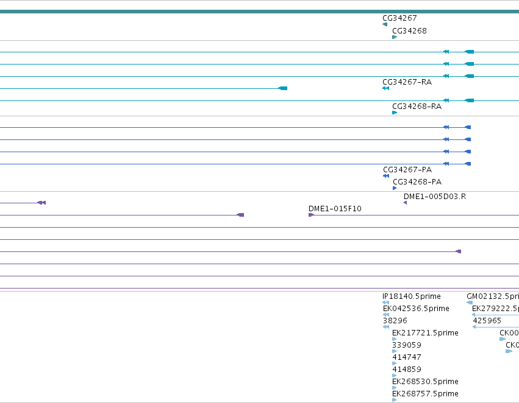This screenshot has width=519, height=403.
Task: Select the cyan glyph beneath CG34267-RA label
Action: pyautogui.click(x=385, y=88)
